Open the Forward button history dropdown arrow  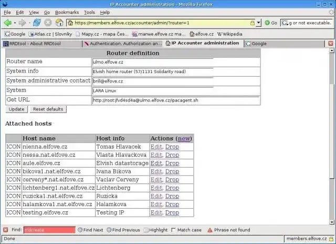[x=29, y=23]
